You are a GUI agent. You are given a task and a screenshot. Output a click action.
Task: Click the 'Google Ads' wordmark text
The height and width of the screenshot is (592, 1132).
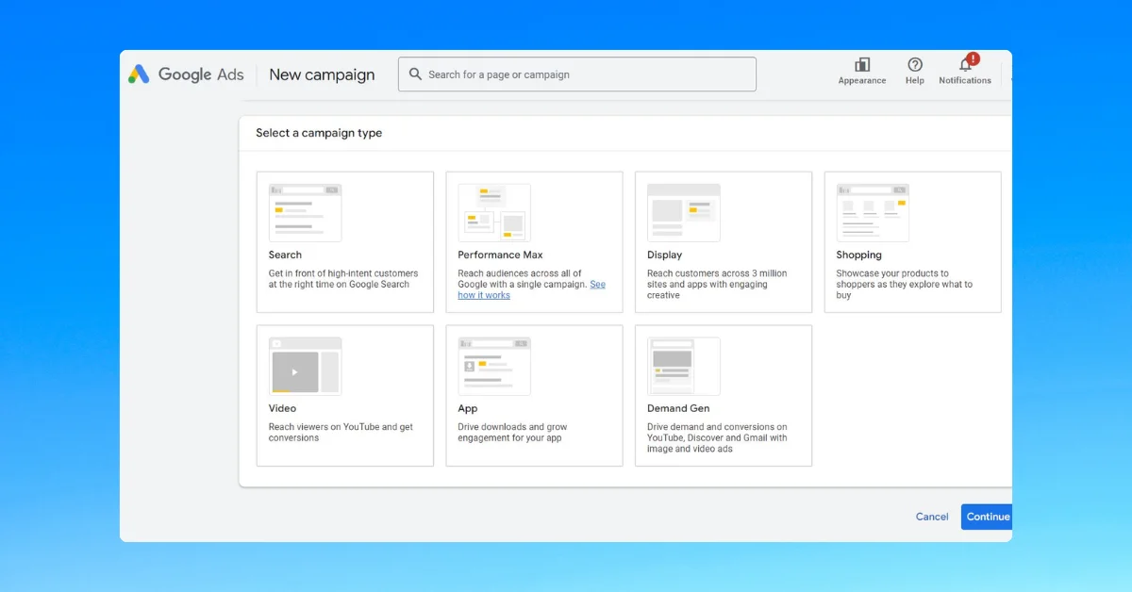pyautogui.click(x=201, y=74)
